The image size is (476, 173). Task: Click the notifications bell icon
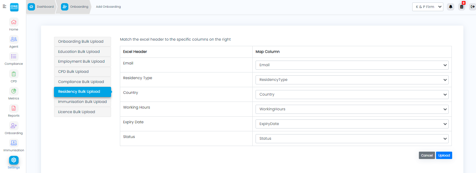coord(450,7)
